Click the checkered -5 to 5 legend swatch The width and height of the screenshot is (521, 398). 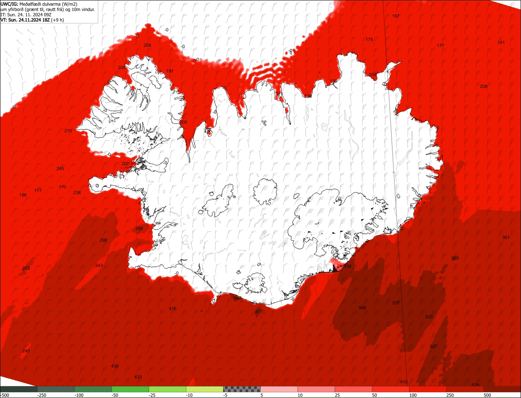(x=242, y=389)
